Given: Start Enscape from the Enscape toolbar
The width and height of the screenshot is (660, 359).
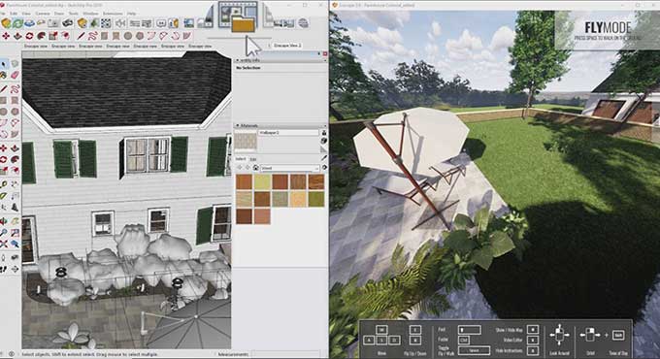Looking at the screenshot, I should click(7, 23).
